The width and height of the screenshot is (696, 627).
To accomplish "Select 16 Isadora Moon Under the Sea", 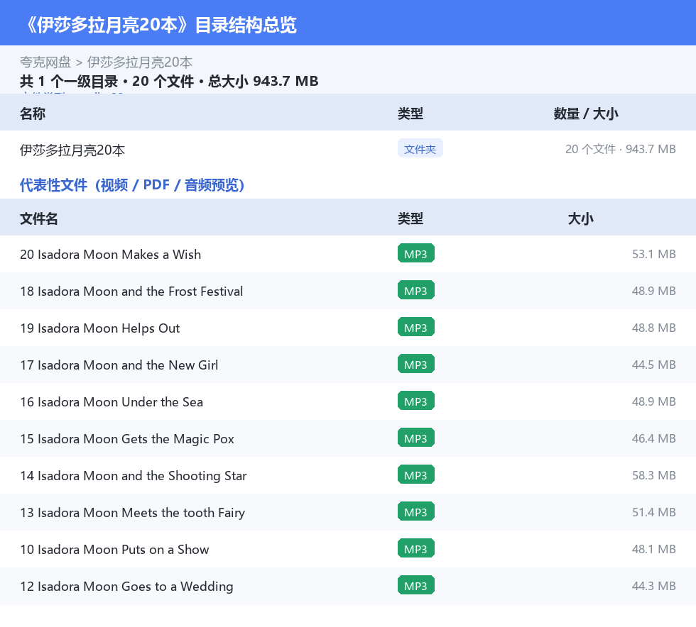I will [112, 401].
